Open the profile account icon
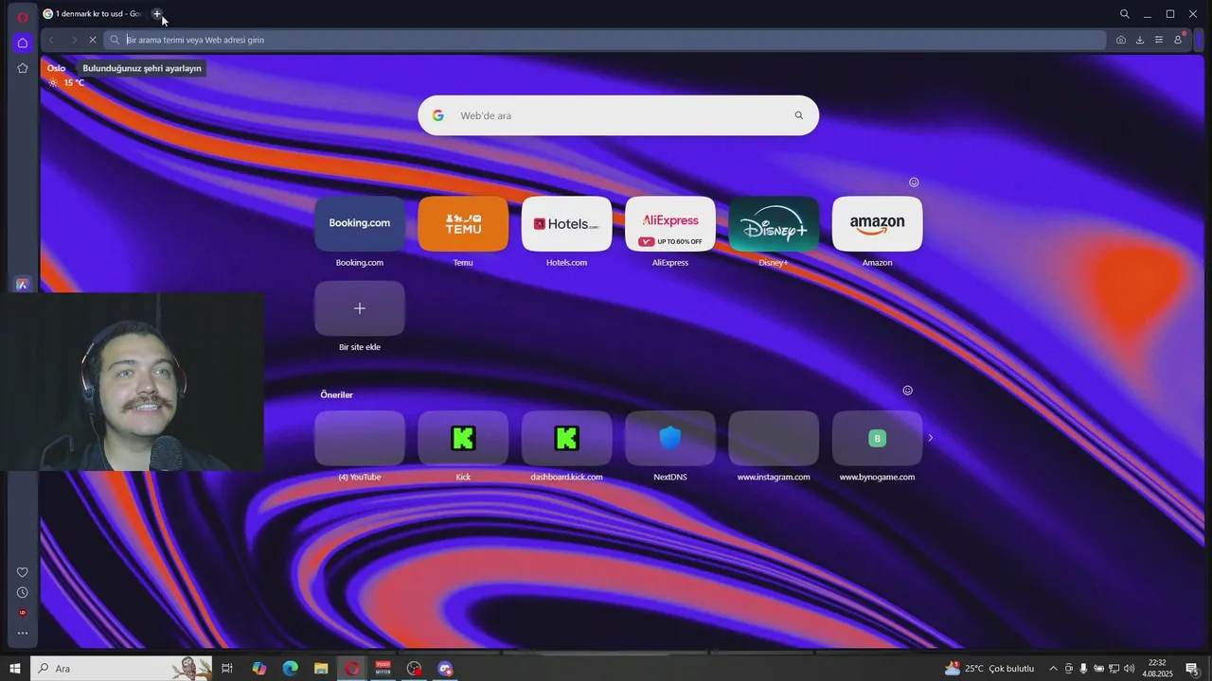1212x681 pixels. pyautogui.click(x=1178, y=40)
